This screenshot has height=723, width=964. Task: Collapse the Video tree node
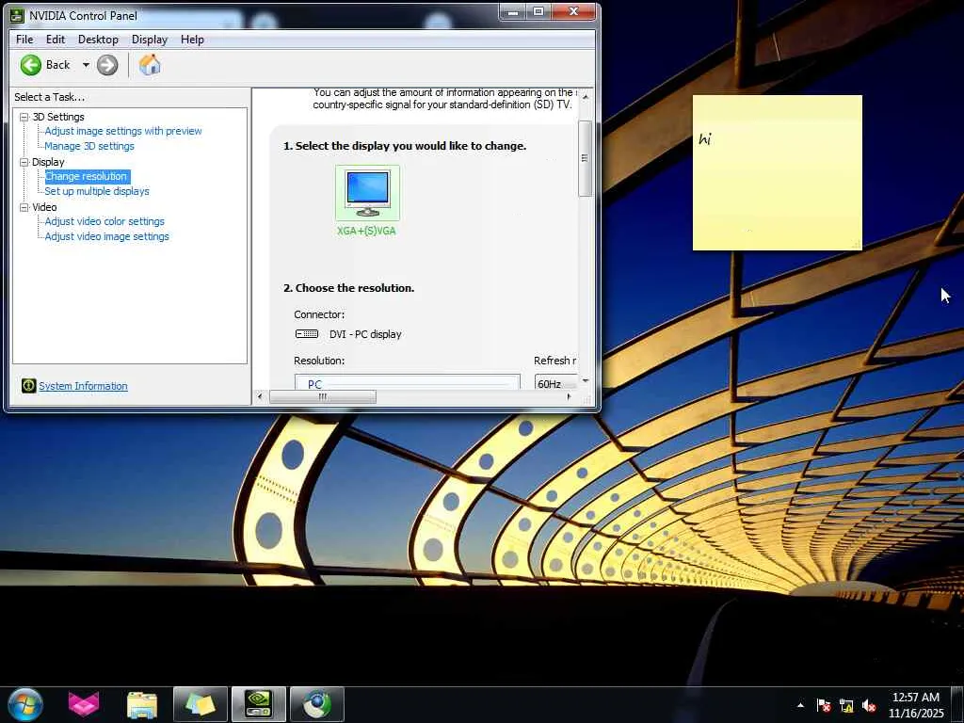24,208
